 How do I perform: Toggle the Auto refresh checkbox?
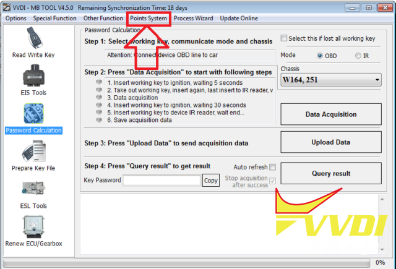tap(272, 167)
